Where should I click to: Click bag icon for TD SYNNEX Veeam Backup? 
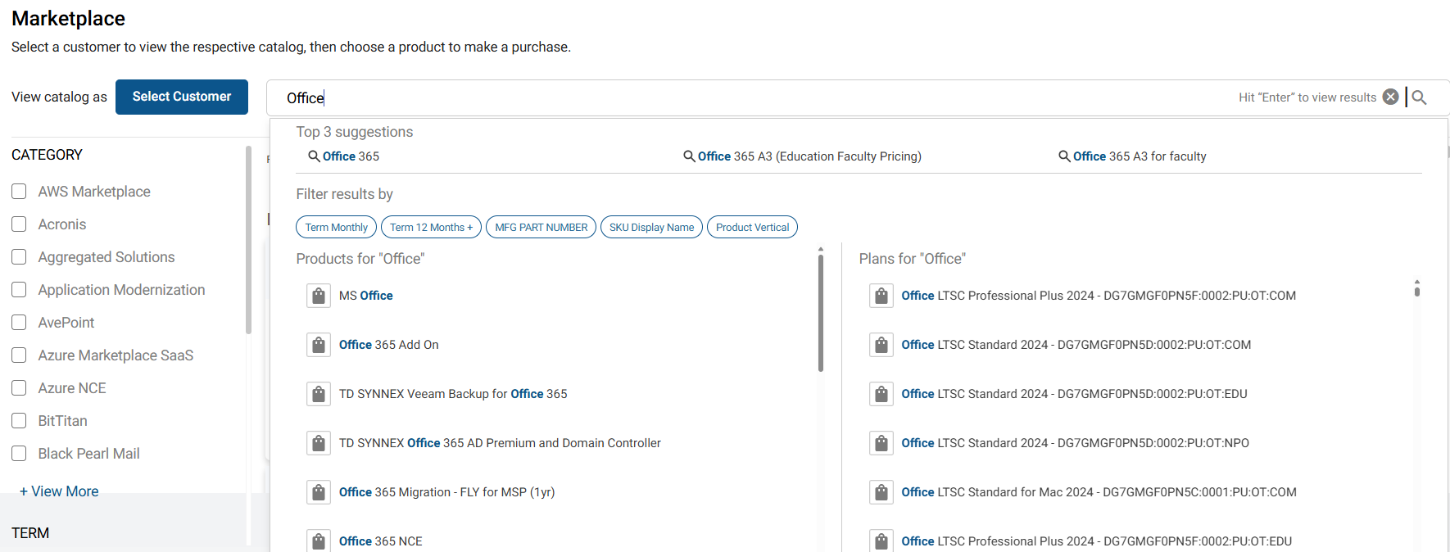pyautogui.click(x=319, y=394)
